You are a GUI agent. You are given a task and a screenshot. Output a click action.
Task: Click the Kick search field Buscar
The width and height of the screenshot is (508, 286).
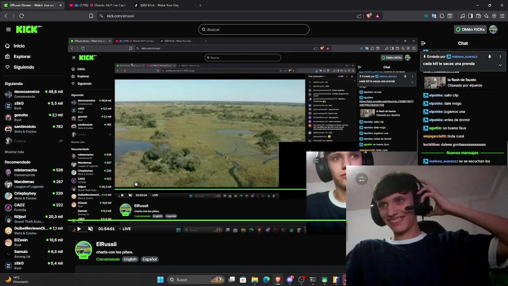pyautogui.click(x=254, y=29)
